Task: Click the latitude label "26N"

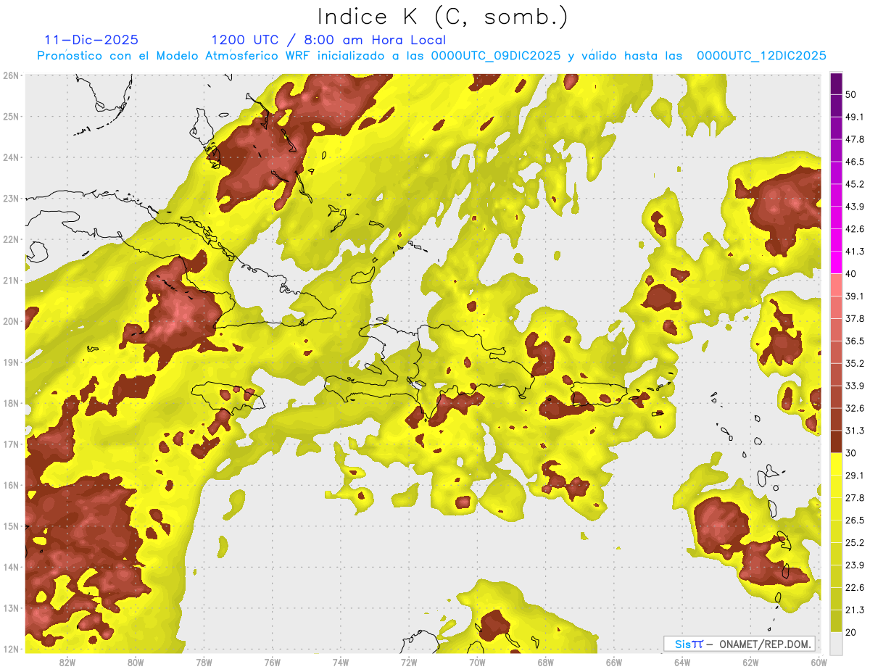Action: tap(11, 75)
